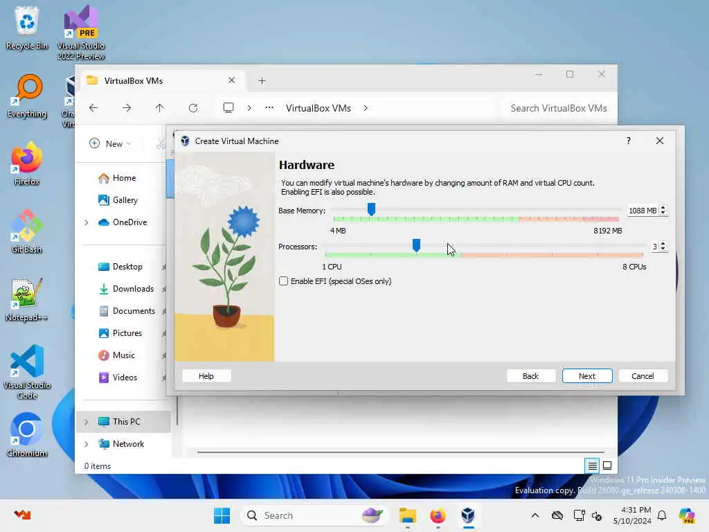Go Back in the Create Virtual Machine wizard

530,376
